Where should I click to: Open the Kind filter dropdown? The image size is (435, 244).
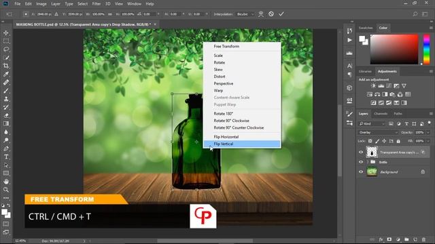tap(372, 123)
